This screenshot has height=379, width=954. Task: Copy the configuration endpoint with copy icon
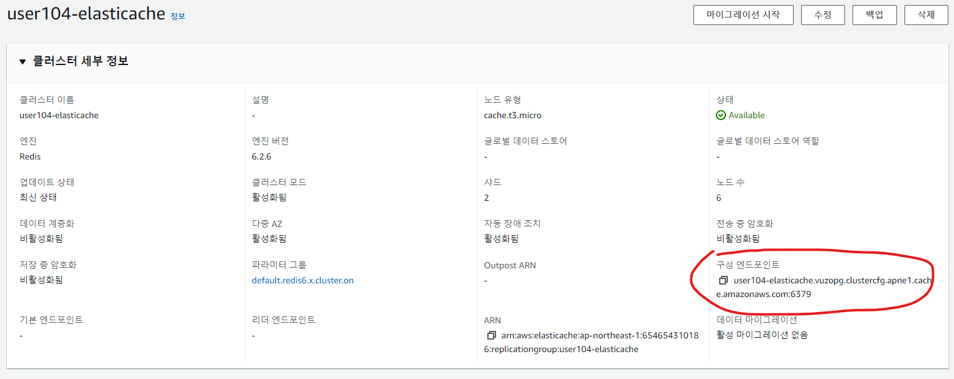(x=723, y=280)
